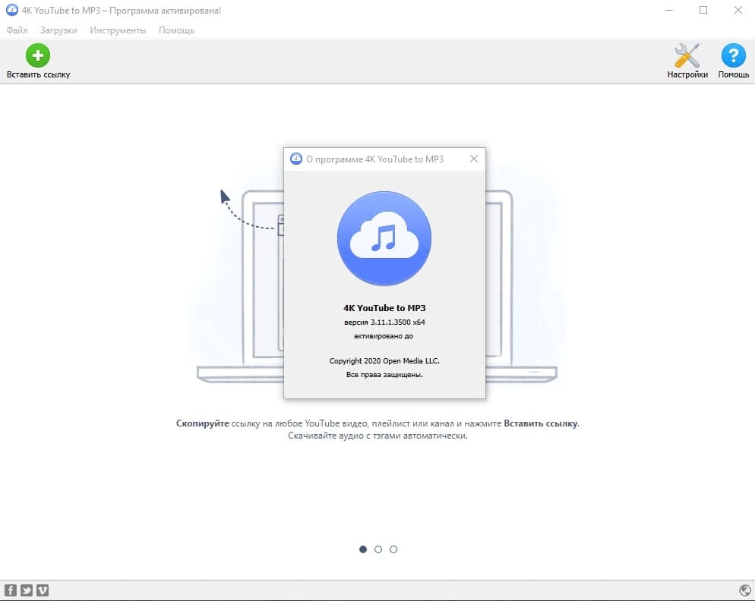Open the Twitter icon in status bar
The height and width of the screenshot is (601, 755).
(27, 590)
